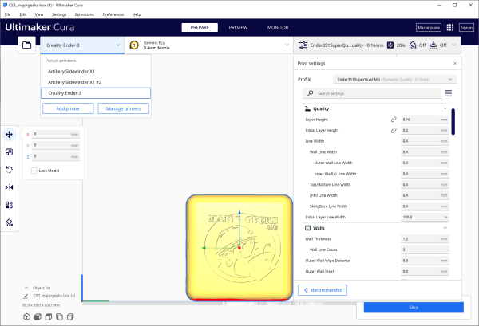Click the Search settings field
The width and height of the screenshot is (479, 326).
pos(372,93)
